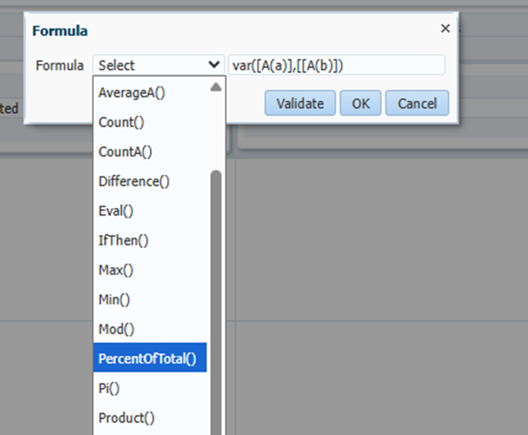528x435 pixels.
Task: Cancel the Formula dialog
Action: [x=418, y=103]
